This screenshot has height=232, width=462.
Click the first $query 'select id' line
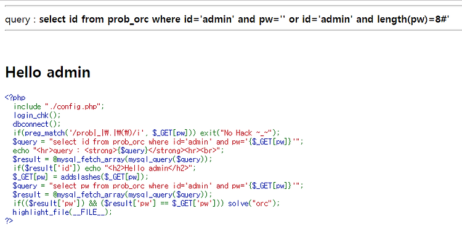click(x=158, y=142)
